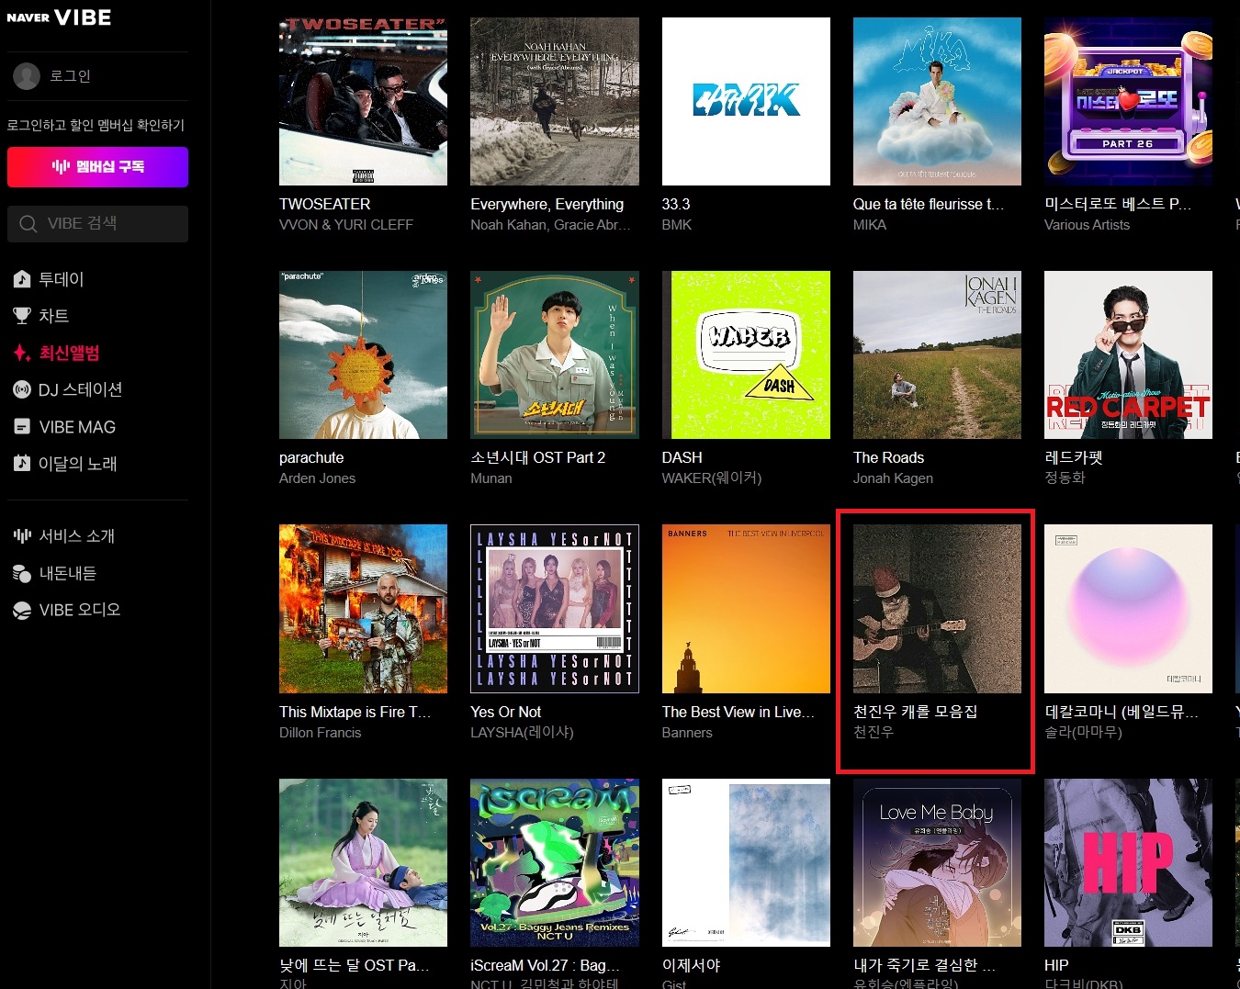
Task: Open the MIKA album cover
Action: (x=937, y=101)
